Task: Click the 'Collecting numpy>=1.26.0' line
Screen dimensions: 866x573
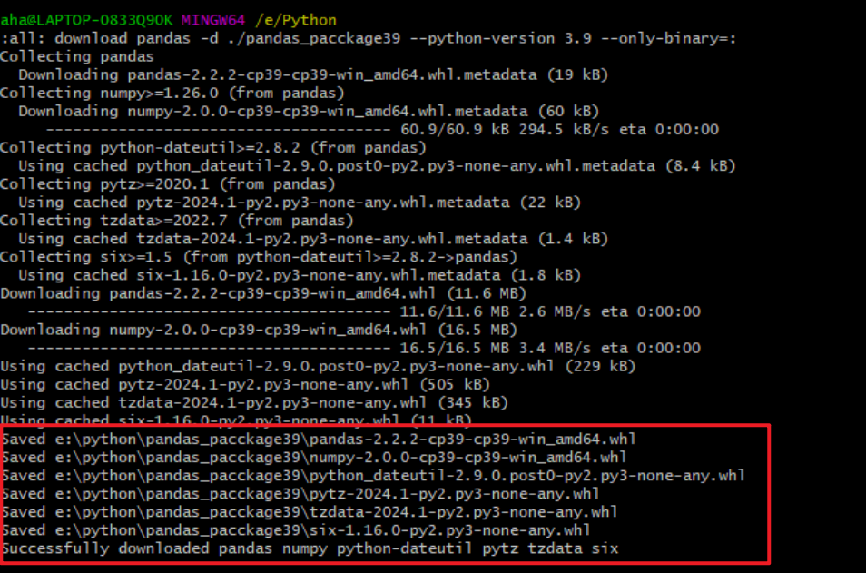Action: click(172, 94)
